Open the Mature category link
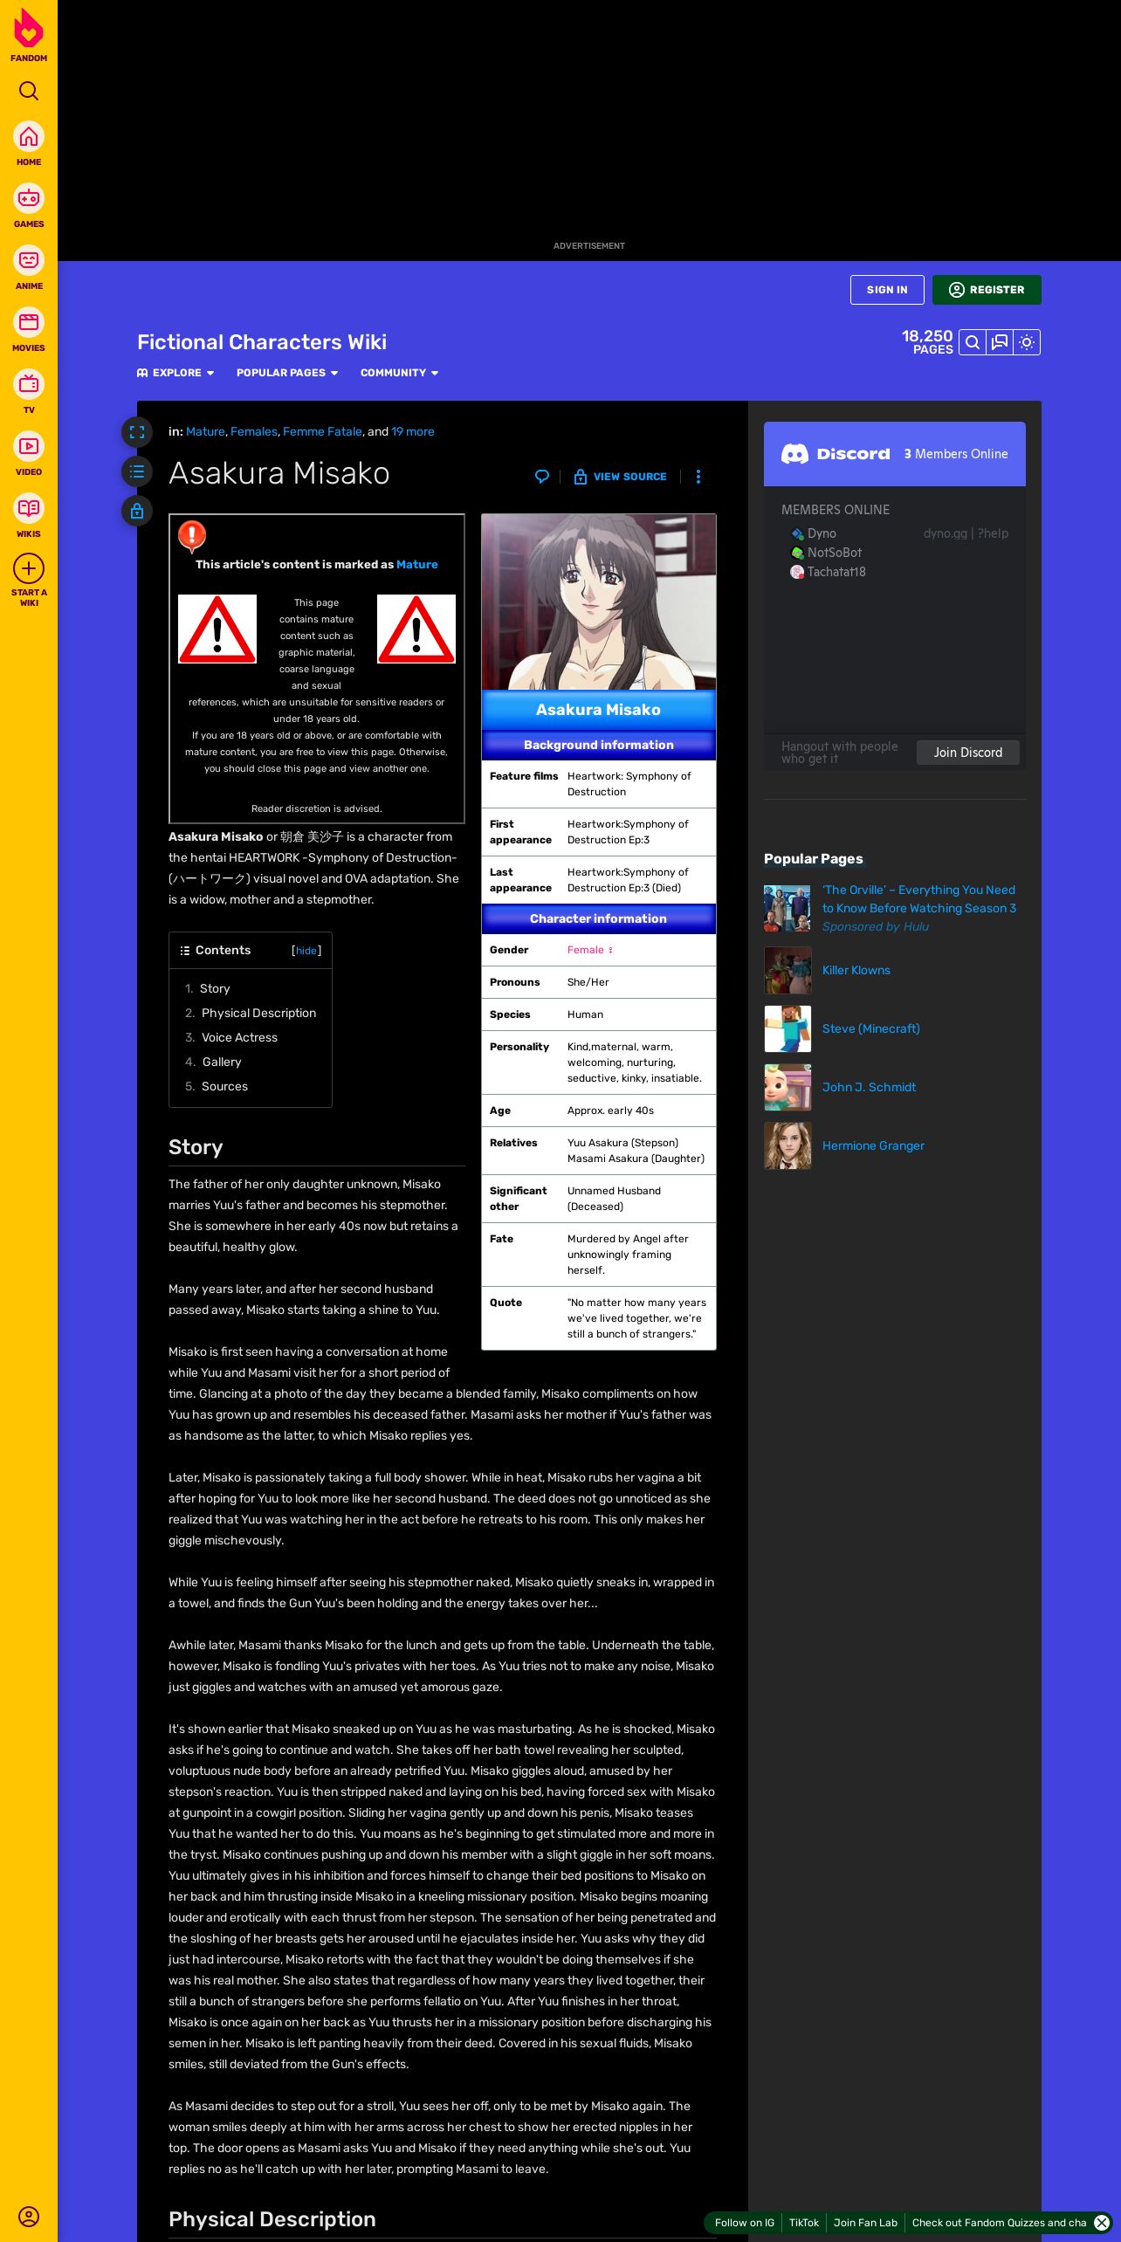1121x2242 pixels. click(x=205, y=431)
